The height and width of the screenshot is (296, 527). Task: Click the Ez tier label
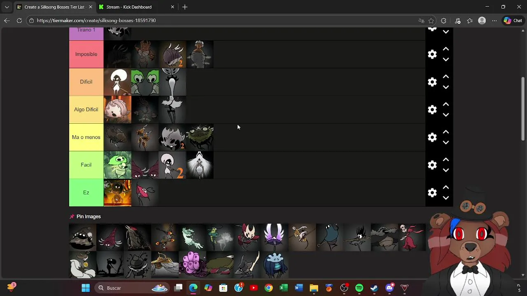coord(86,192)
